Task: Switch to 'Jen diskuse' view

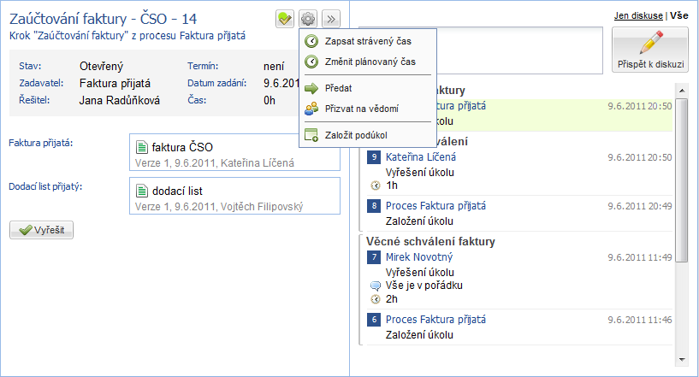Action: click(638, 15)
